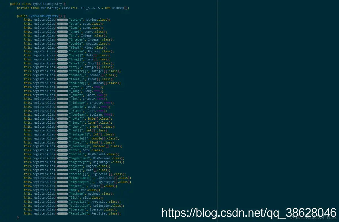339x222 pixels.
Task: Click the "bigdecimal[]" alias literal
Action: [x=81, y=178]
